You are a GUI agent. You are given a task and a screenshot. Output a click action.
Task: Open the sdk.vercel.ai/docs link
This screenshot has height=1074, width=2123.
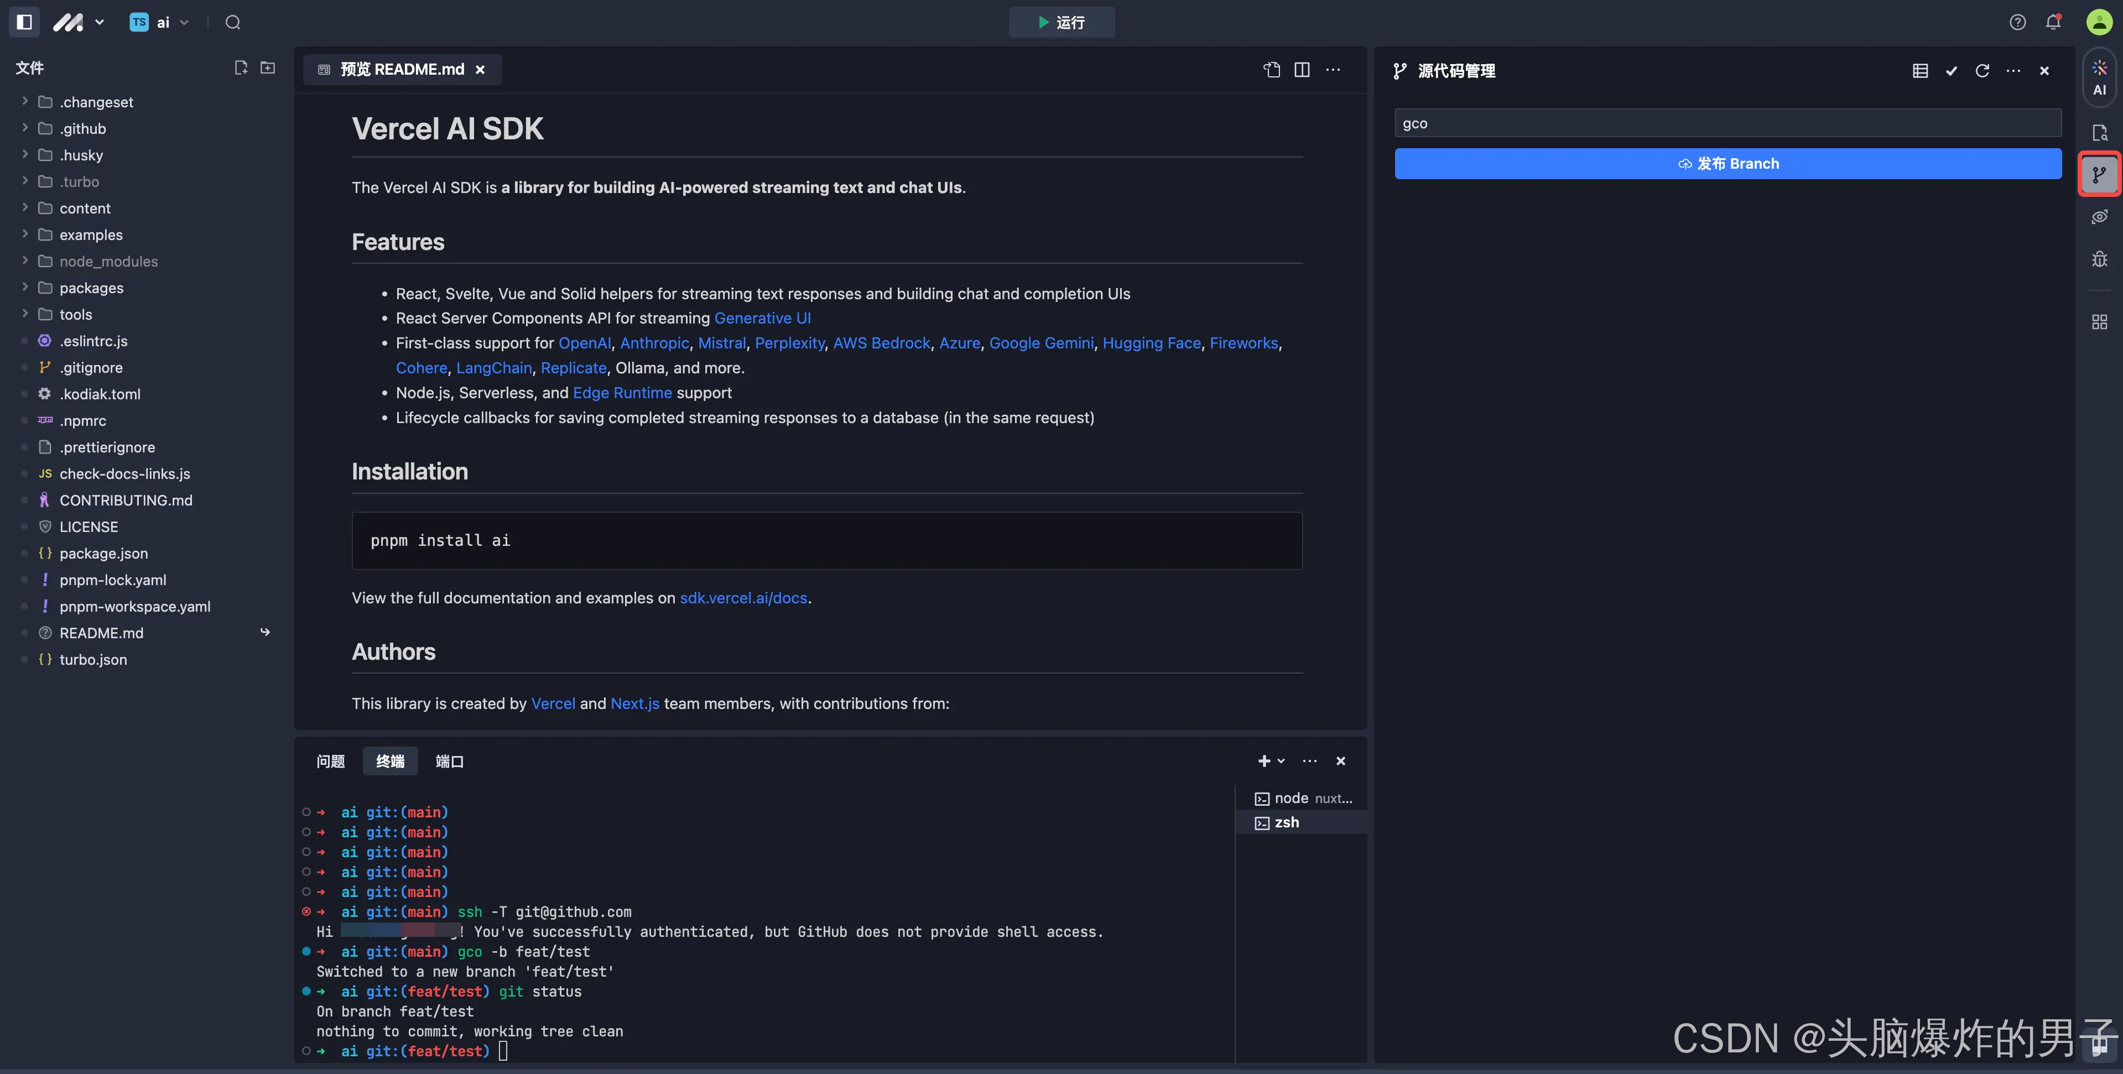pos(742,598)
